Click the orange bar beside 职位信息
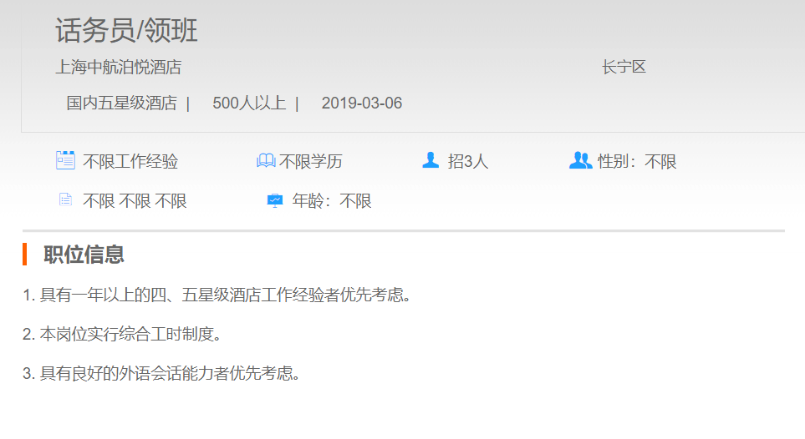Screen dimensions: 805x439 [x=25, y=254]
